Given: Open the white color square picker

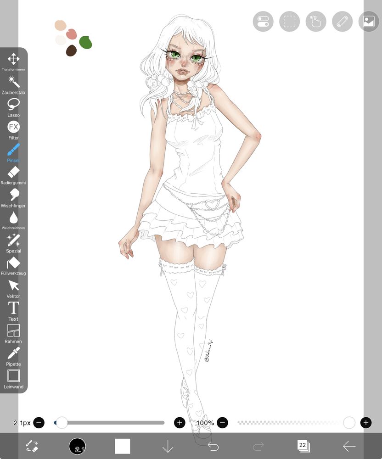Looking at the screenshot, I should (123, 446).
